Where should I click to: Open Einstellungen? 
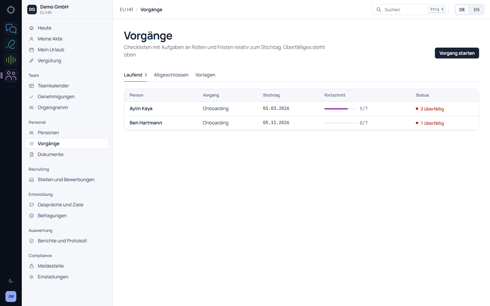coord(67,277)
